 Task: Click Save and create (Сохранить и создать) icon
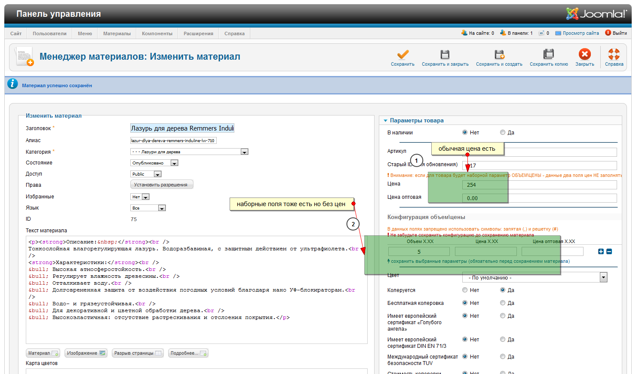coord(499,55)
